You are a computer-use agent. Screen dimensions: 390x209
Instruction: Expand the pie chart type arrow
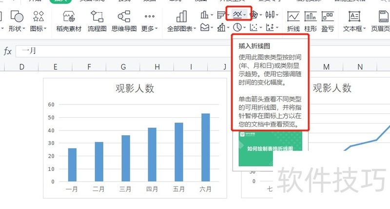point(245,27)
